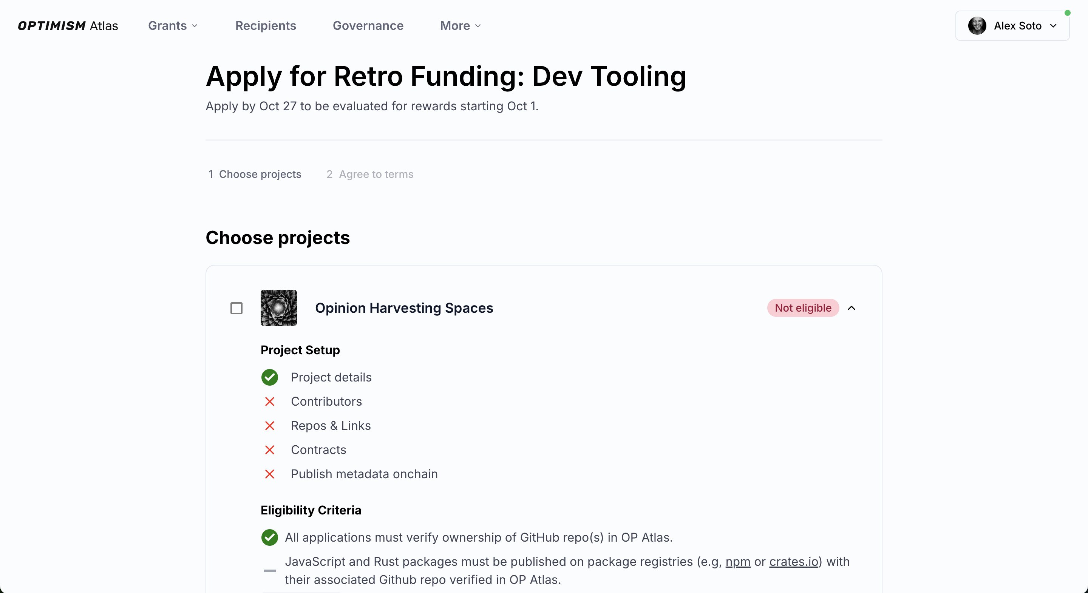
Task: Open the Governance nav item
Action: click(368, 26)
